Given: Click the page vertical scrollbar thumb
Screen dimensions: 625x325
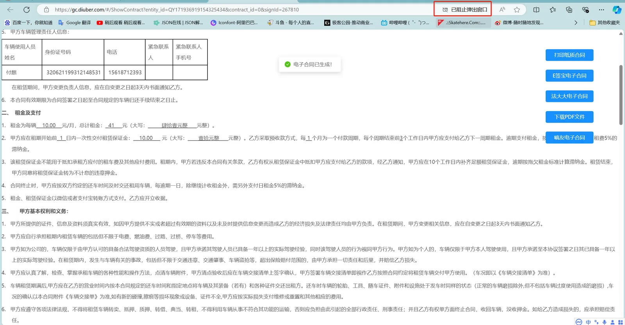Looking at the screenshot, I should [621, 95].
